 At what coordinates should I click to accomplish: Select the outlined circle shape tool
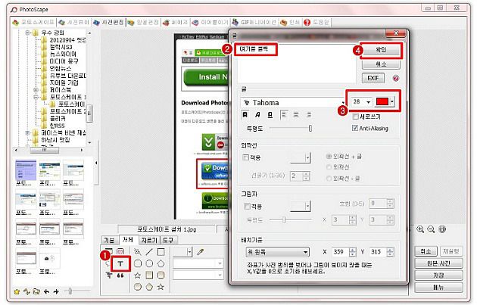149,263
